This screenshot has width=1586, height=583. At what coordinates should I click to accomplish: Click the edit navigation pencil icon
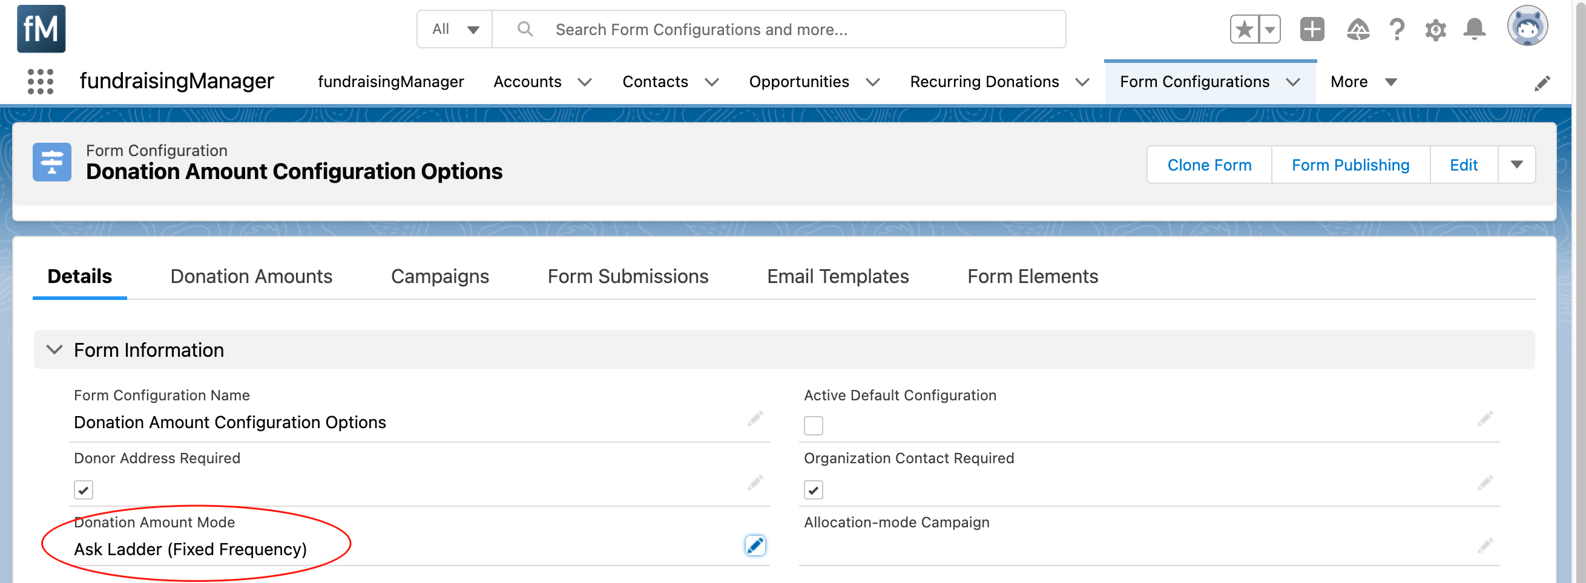coord(1542,83)
